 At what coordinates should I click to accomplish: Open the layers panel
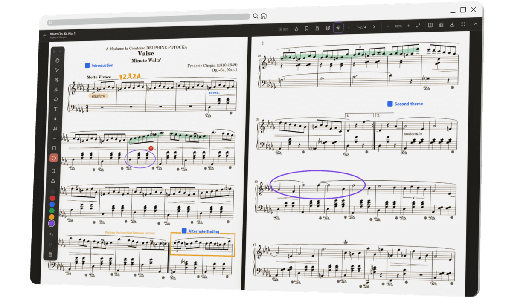(x=328, y=28)
